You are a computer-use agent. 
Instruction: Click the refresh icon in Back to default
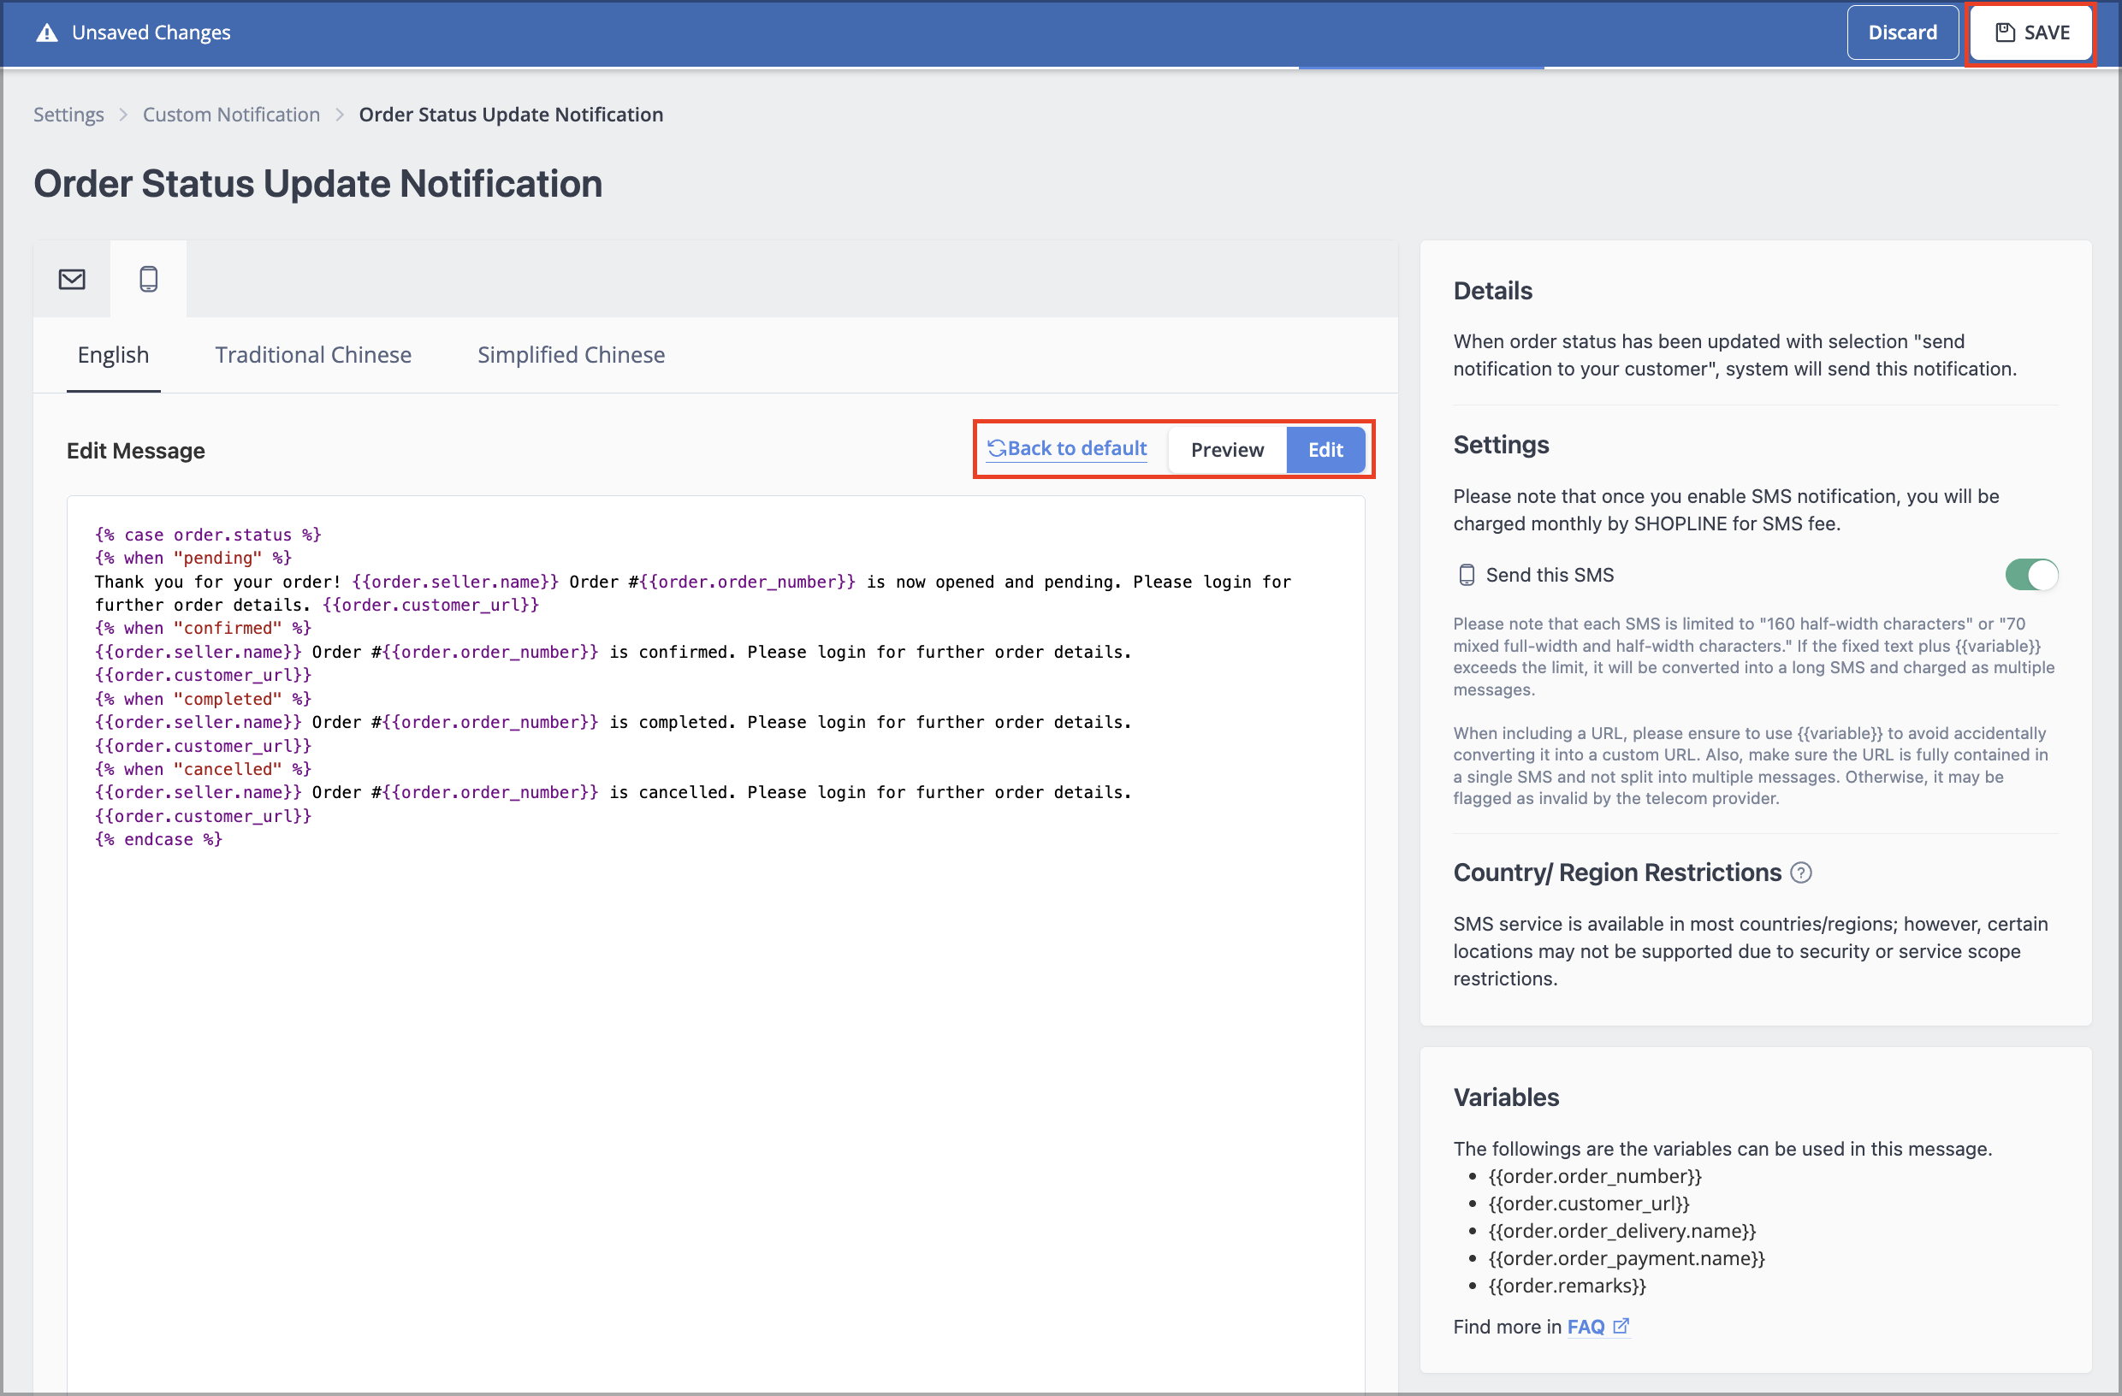996,448
